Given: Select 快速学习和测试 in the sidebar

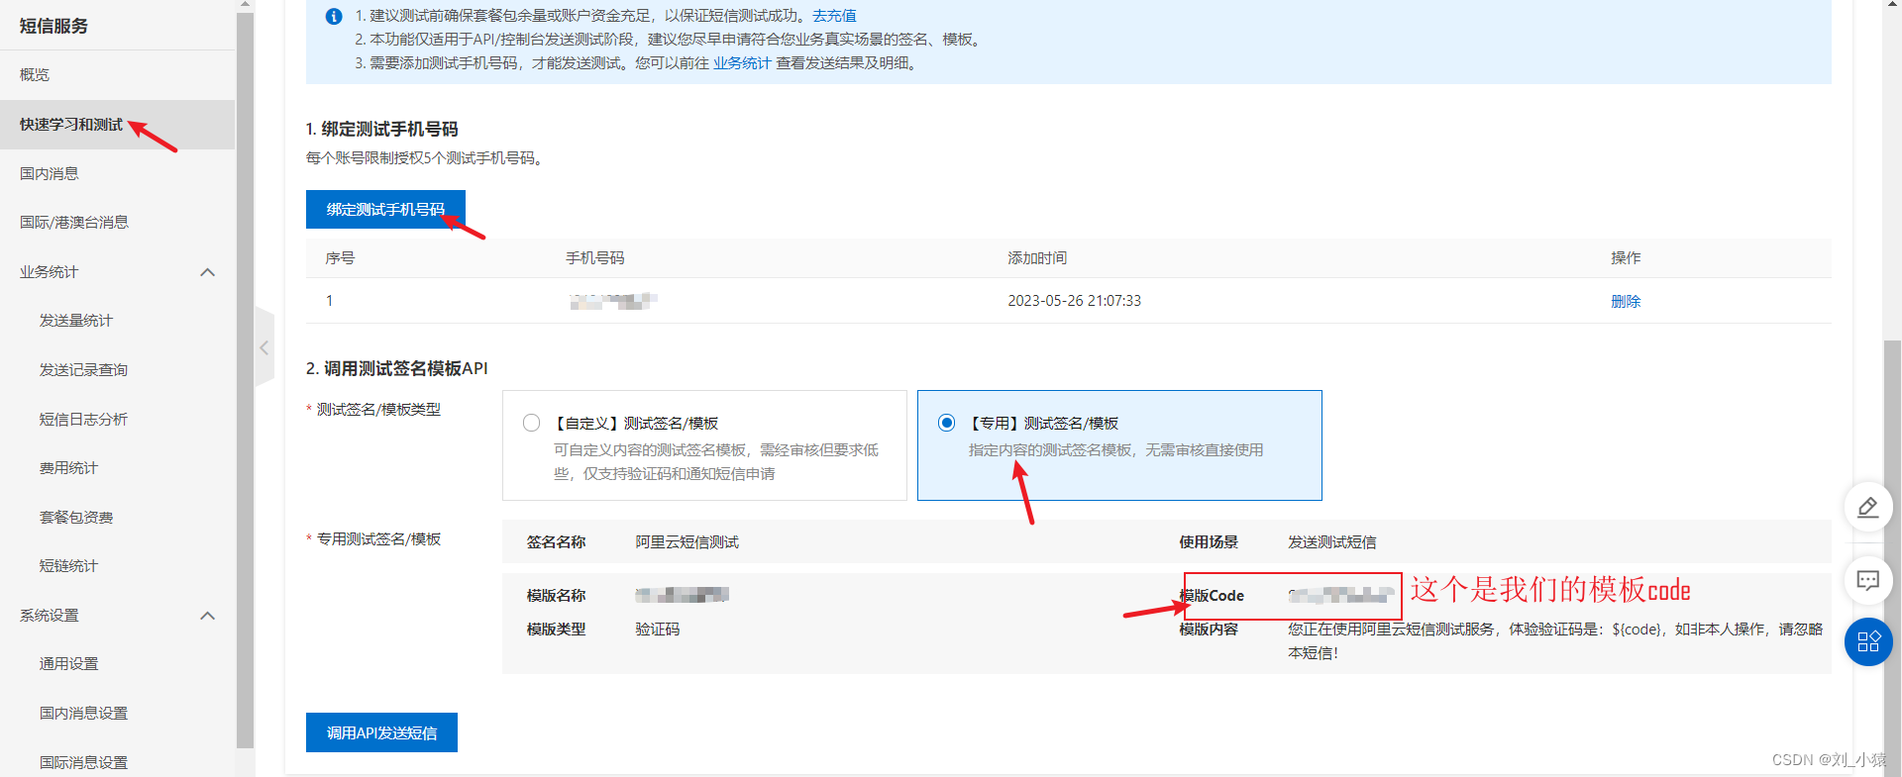Looking at the screenshot, I should [x=71, y=125].
